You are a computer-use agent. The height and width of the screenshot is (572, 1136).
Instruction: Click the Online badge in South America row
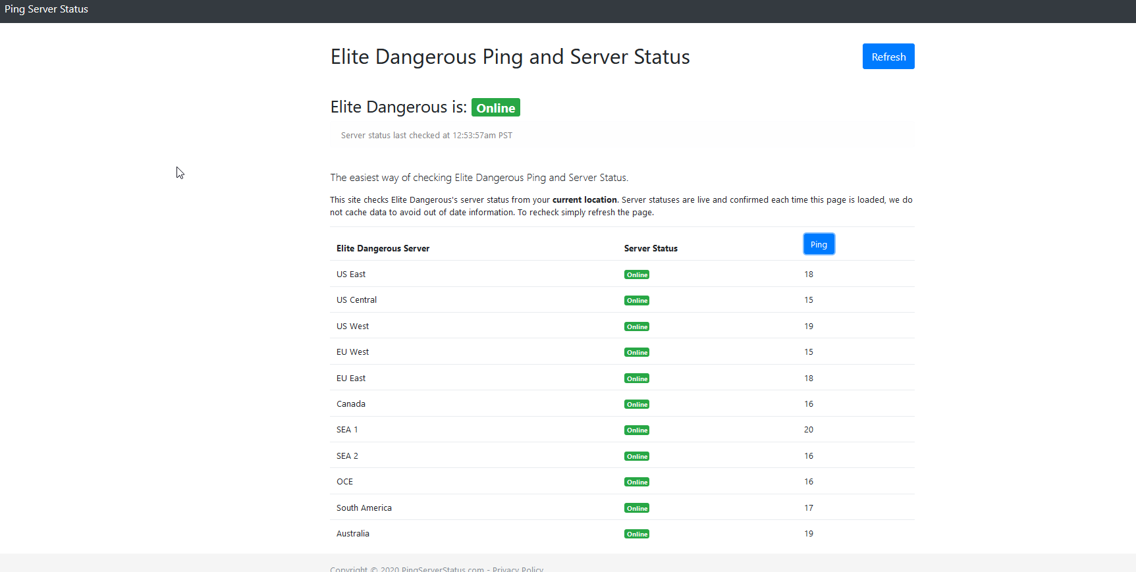click(637, 508)
